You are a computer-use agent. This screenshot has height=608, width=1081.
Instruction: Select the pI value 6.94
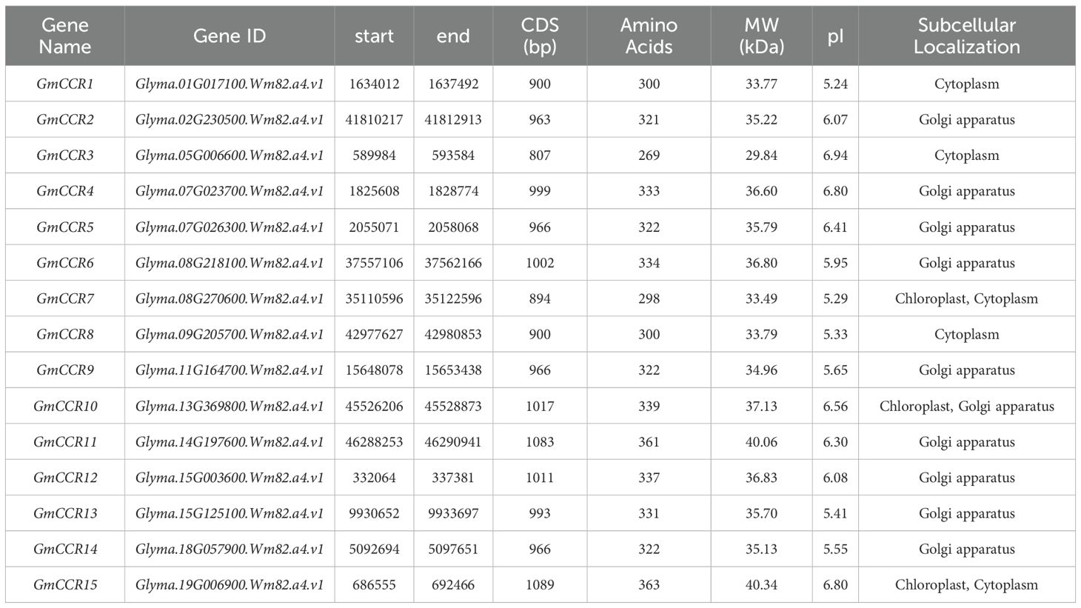pos(835,156)
